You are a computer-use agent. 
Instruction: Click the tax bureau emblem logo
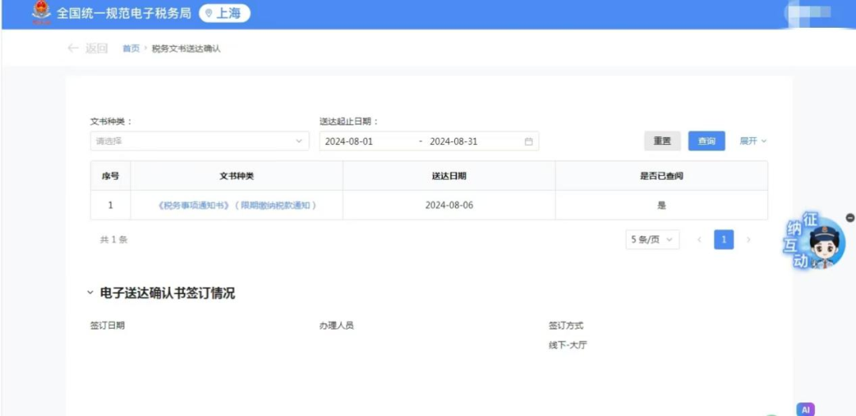pyautogui.click(x=40, y=13)
